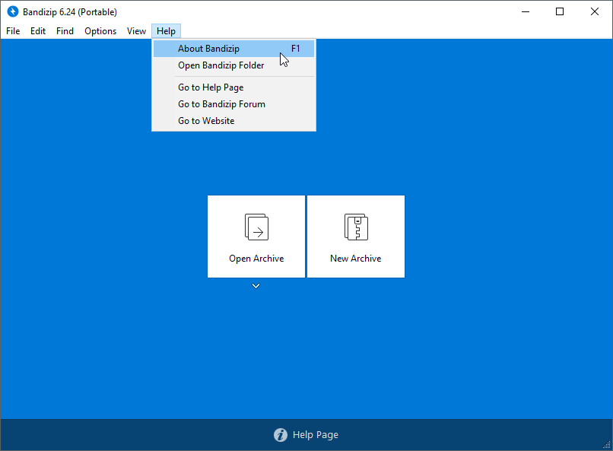613x451 pixels.
Task: Open the Options menu
Action: (x=100, y=31)
